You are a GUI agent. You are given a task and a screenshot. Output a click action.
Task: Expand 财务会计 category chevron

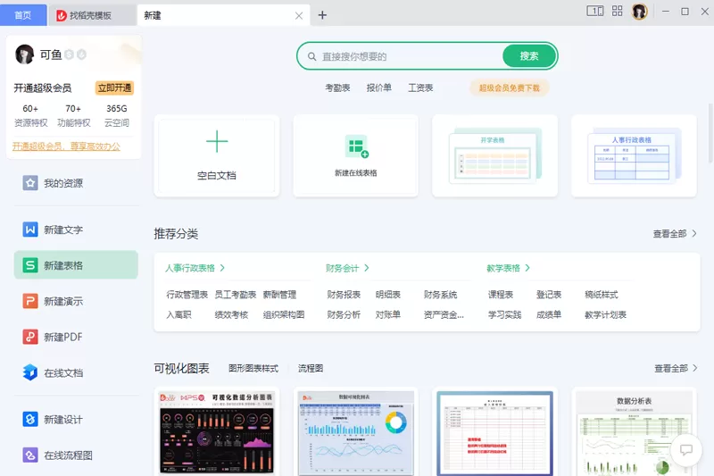[x=367, y=268]
